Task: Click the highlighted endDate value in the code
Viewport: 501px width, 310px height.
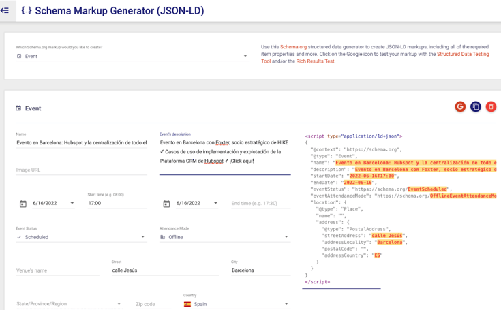Action: [x=358, y=183]
